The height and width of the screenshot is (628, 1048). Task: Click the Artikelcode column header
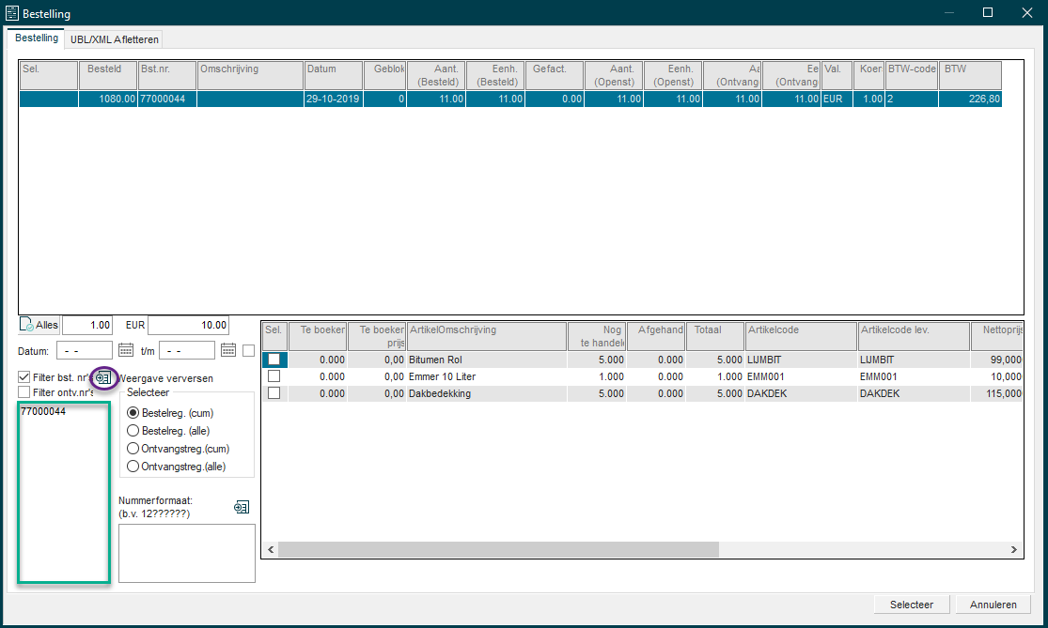pyautogui.click(x=801, y=336)
